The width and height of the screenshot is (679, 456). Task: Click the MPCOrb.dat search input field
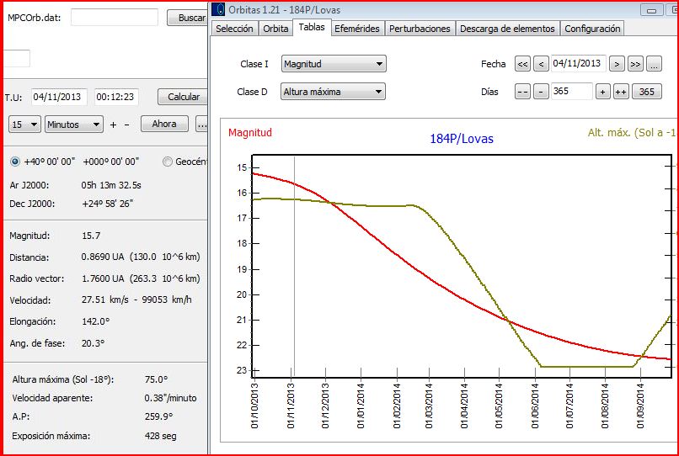(x=114, y=18)
